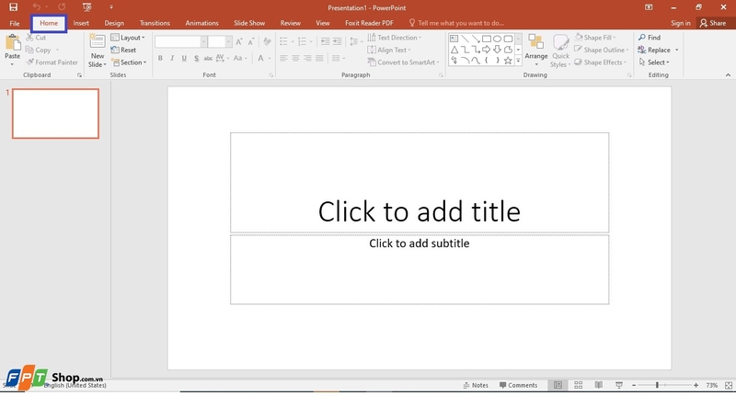Switch to the Transitions tab

(155, 23)
